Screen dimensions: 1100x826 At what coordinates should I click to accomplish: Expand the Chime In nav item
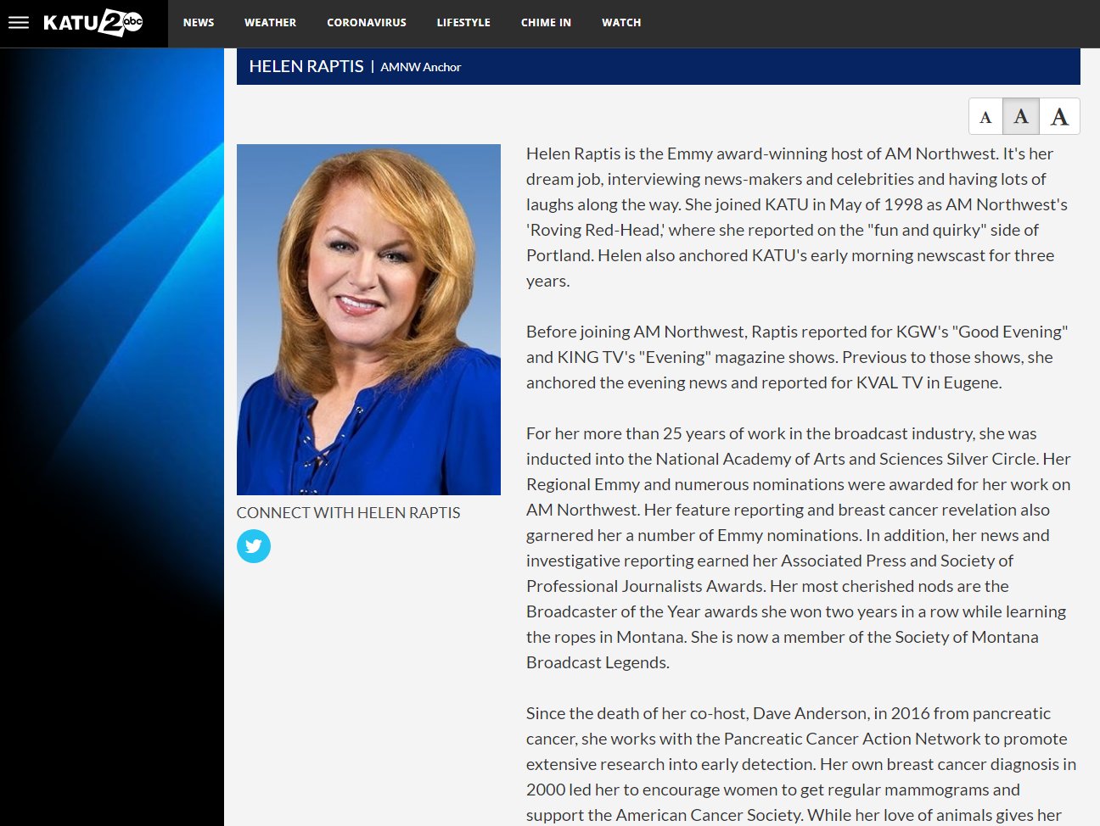click(546, 23)
